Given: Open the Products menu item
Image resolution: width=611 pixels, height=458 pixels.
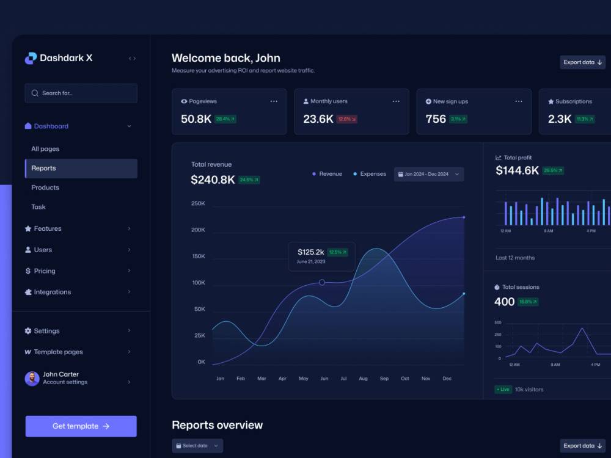Looking at the screenshot, I should (45, 187).
